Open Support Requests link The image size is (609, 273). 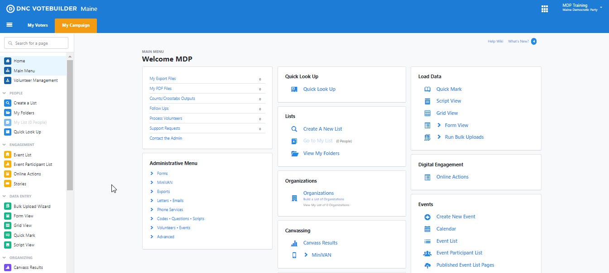point(165,128)
